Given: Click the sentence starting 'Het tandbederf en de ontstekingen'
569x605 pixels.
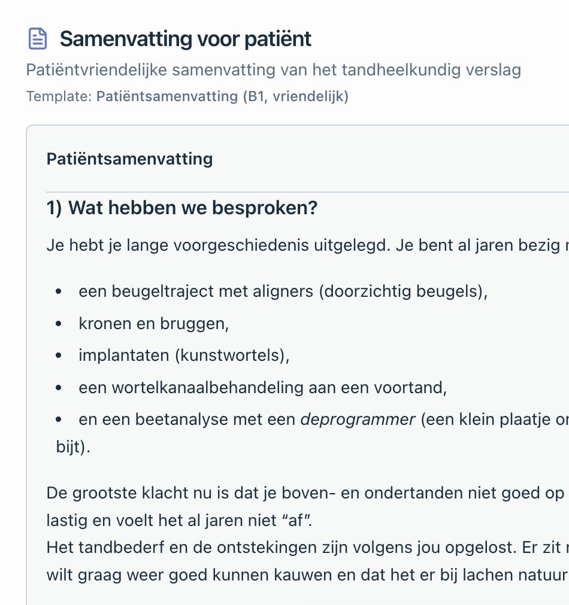Looking at the screenshot, I should (307, 548).
